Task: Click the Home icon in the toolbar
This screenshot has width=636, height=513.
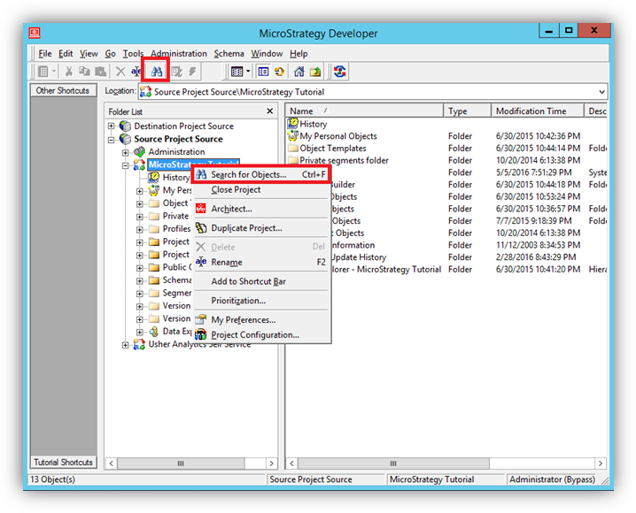Action: 299,72
